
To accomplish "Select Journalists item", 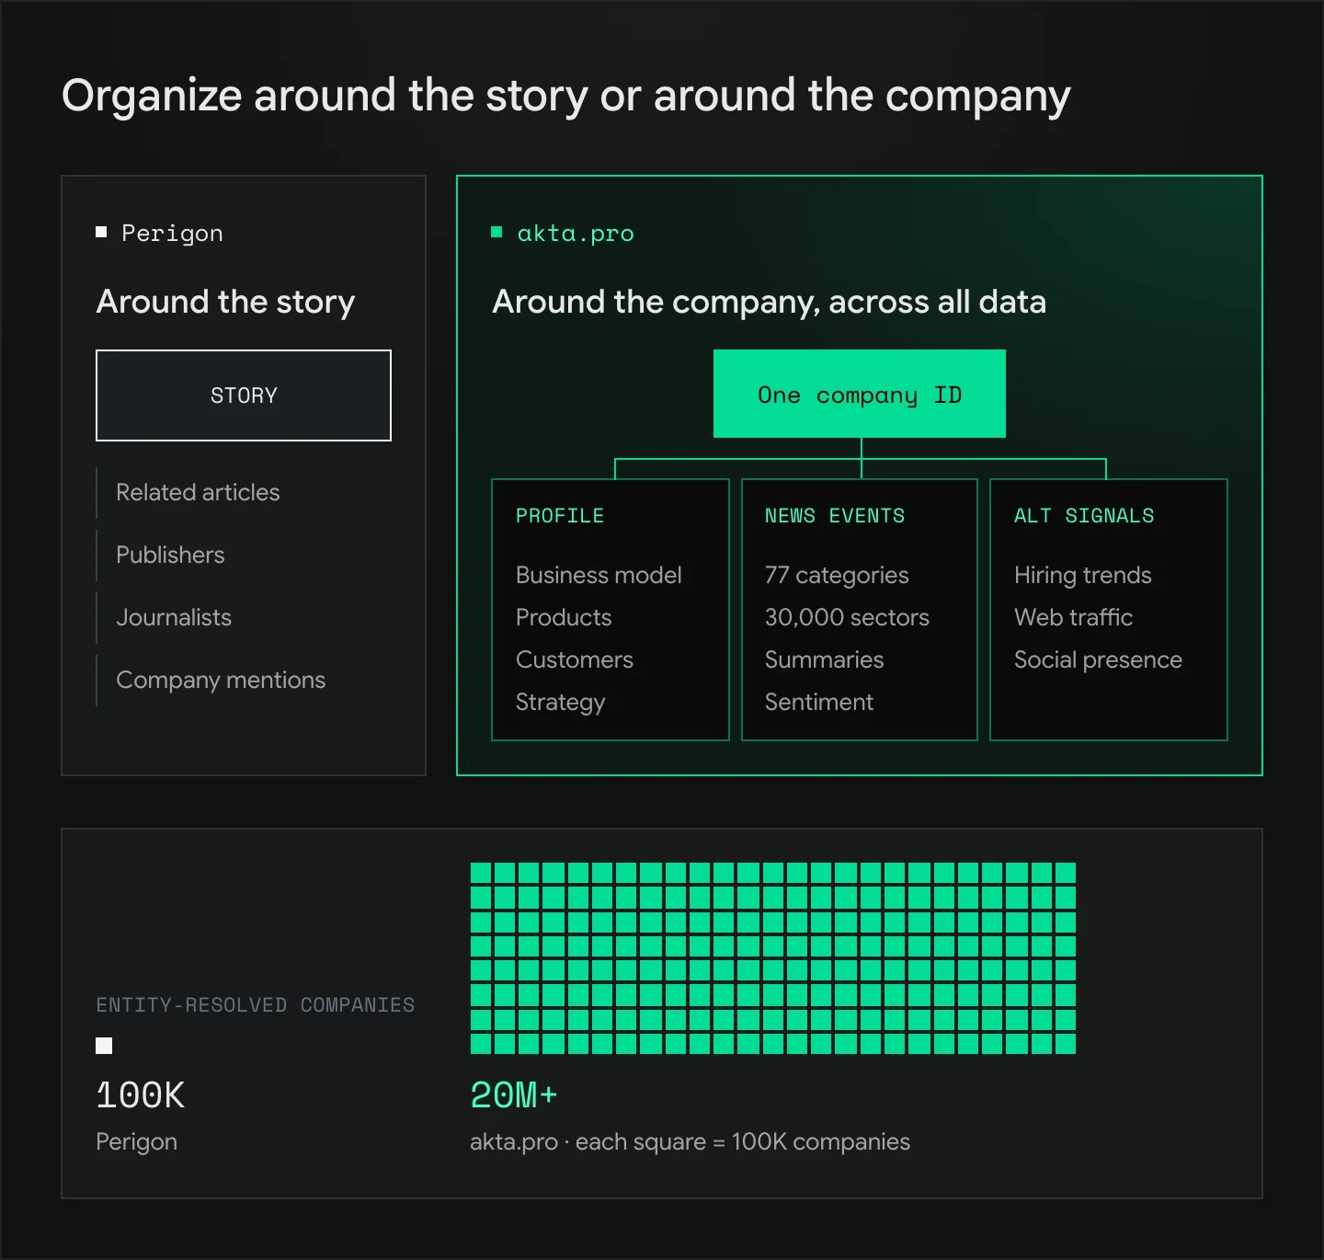I will coord(174,617).
